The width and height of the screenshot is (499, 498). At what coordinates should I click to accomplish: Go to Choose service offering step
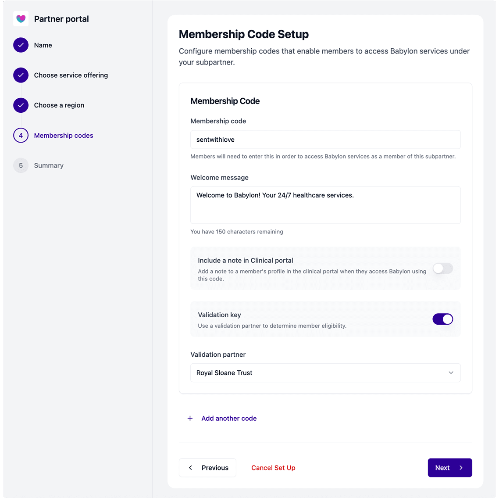coord(71,75)
